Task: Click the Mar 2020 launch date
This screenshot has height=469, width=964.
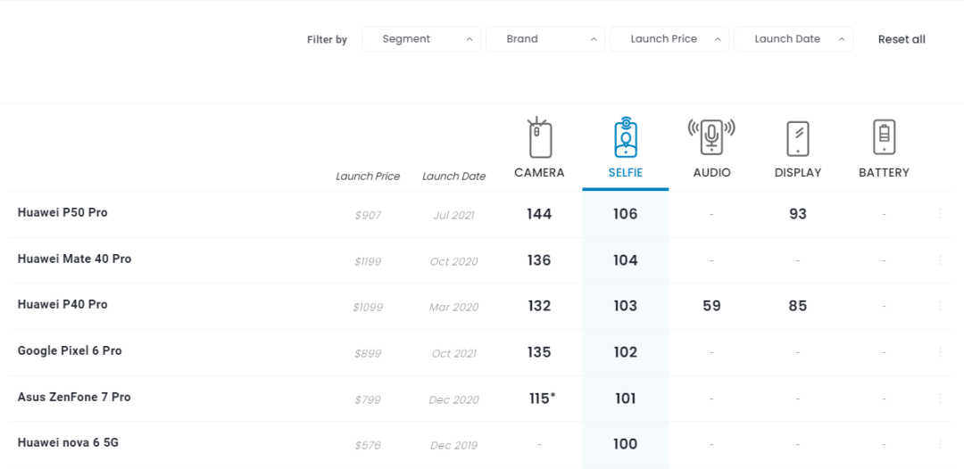Action: tap(453, 307)
